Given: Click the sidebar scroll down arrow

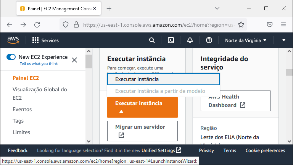Looking at the screenshot, I should (x=89, y=141).
